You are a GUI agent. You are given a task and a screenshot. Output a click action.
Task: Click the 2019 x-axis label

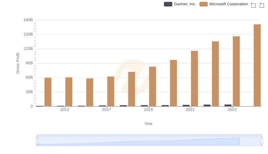tap(148, 110)
